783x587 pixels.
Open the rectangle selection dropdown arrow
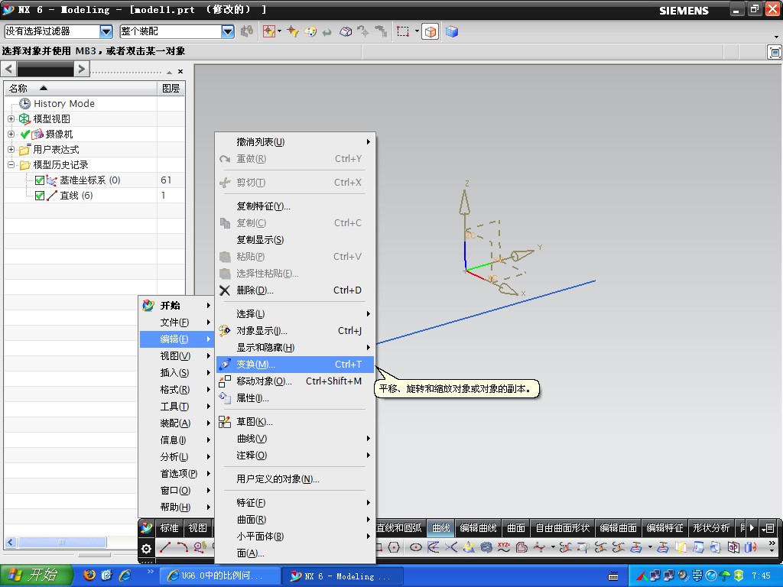pos(417,31)
